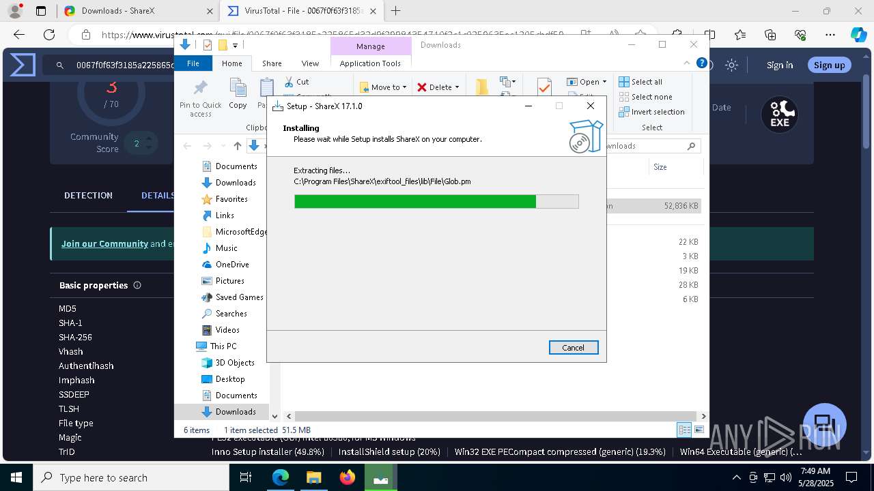The image size is (874, 491).
Task: Open the Copilot icon in Edge
Action: pos(858,35)
